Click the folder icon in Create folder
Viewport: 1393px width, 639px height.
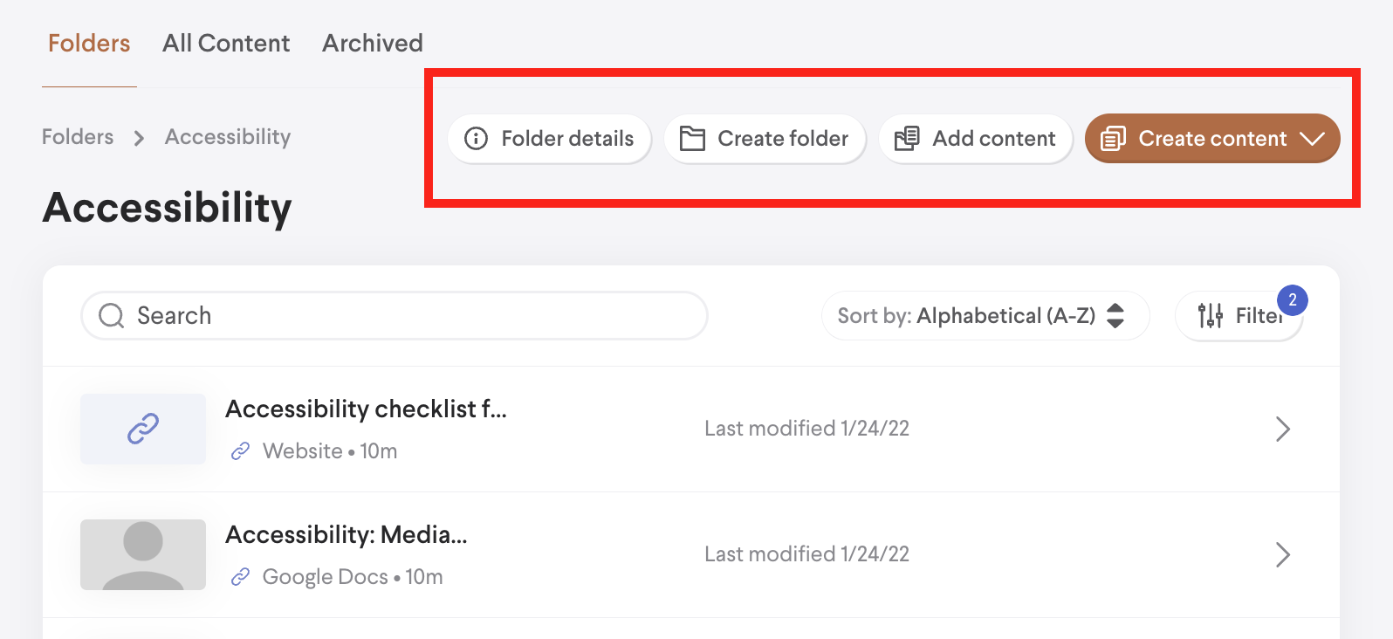[x=692, y=139]
